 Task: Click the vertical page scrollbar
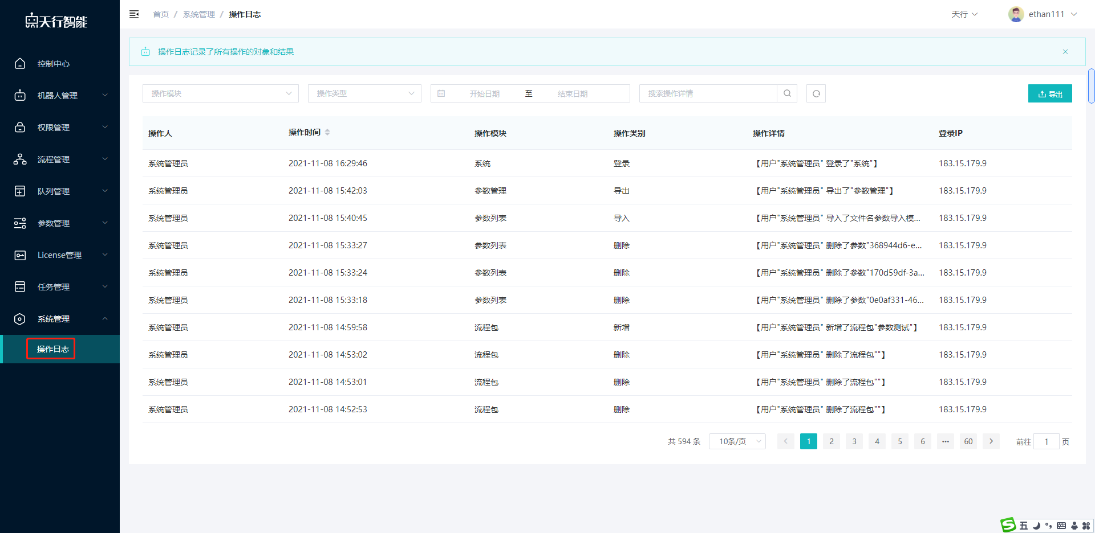pos(1091,86)
